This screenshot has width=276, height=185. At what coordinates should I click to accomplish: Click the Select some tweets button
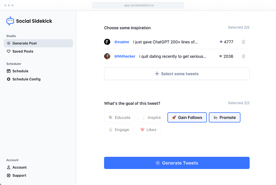coord(177,74)
